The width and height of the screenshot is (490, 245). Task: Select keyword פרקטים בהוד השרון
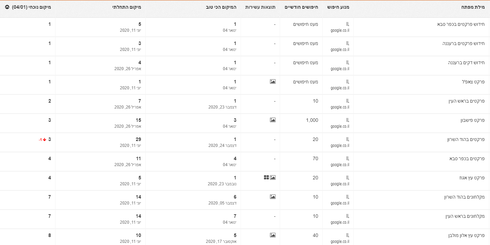pyautogui.click(x=466, y=140)
